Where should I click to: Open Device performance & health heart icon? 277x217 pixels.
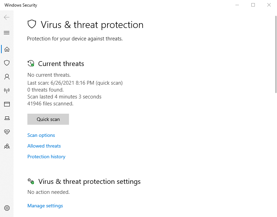click(x=7, y=132)
